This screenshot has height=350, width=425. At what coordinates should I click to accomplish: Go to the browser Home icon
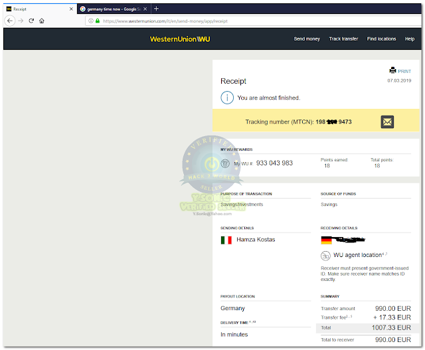42,21
